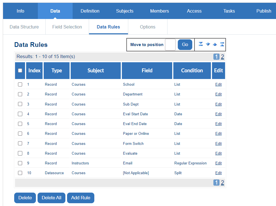
Task: Click the Type column header
Action: click(x=57, y=70)
